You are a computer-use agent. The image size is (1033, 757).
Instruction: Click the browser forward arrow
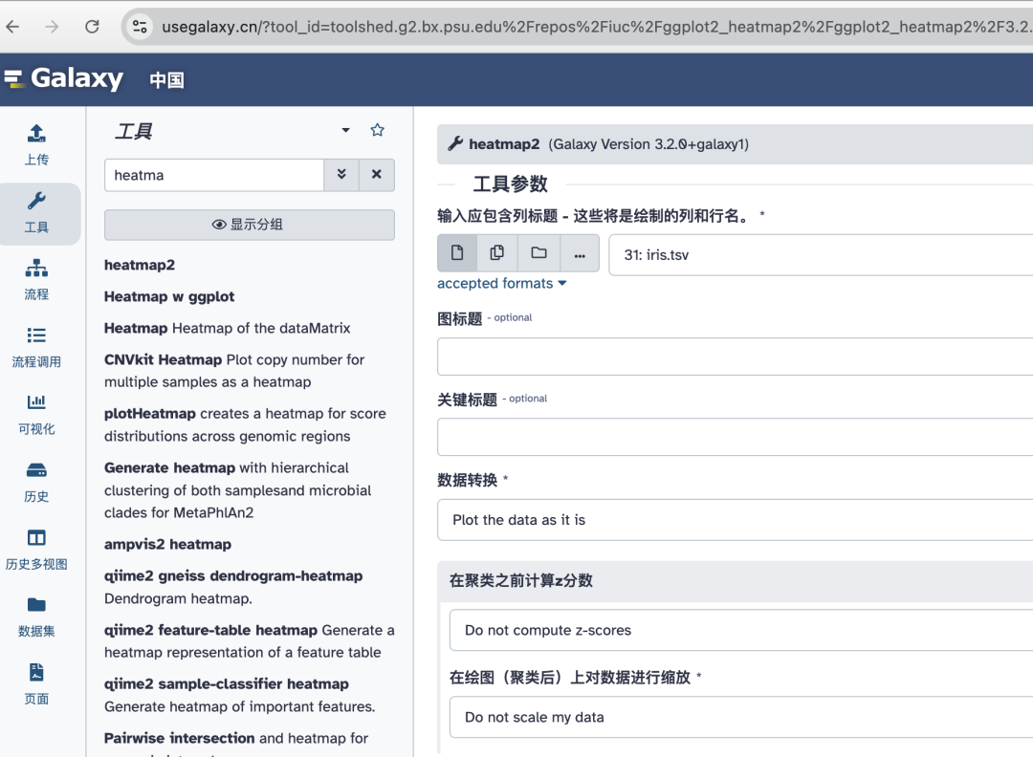coord(52,27)
